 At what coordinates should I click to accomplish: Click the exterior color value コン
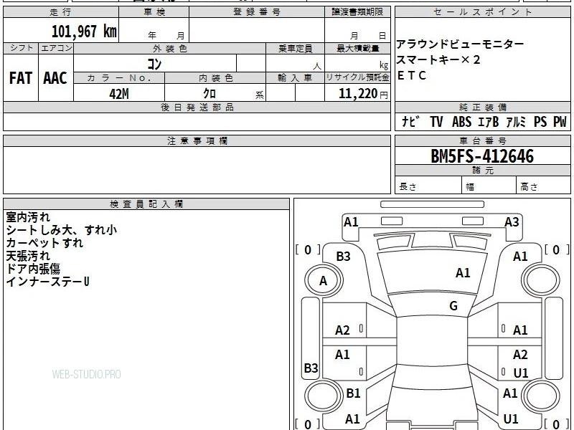154,64
